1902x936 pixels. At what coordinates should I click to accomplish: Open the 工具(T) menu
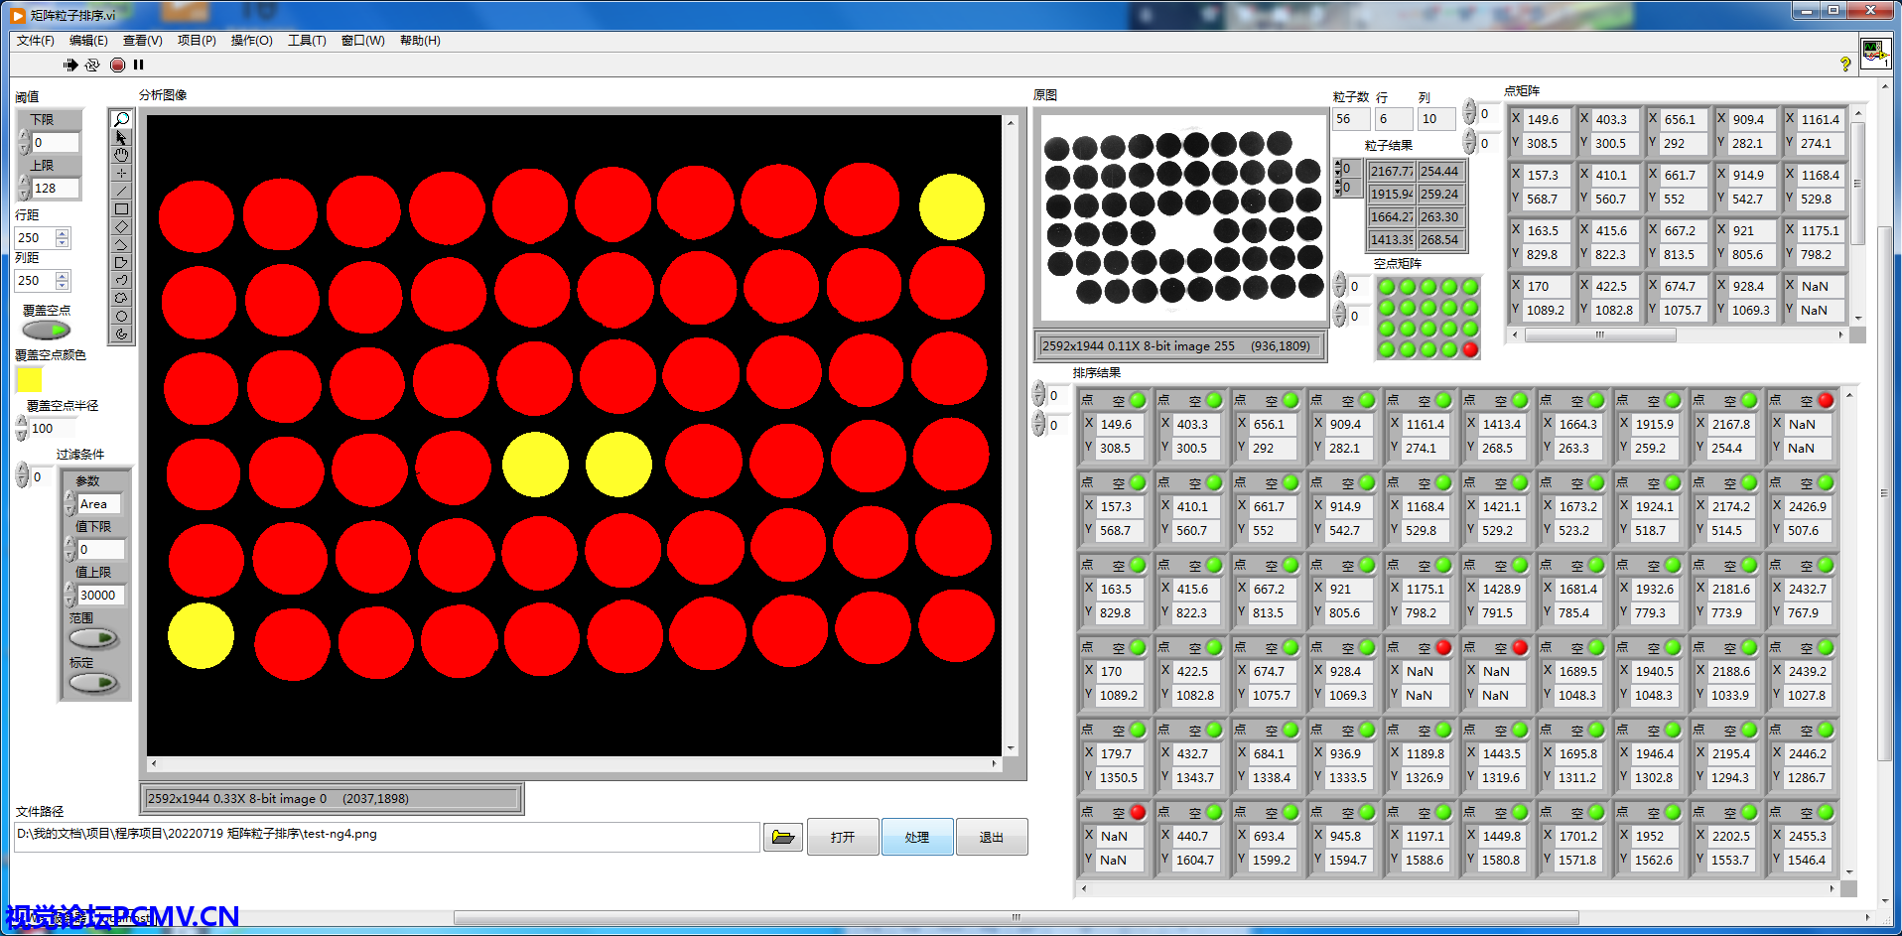click(x=307, y=41)
